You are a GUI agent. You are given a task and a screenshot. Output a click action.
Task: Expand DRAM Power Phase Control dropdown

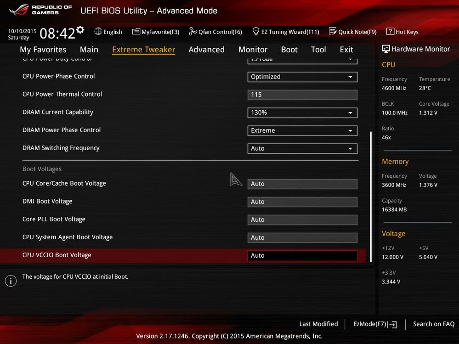point(302,130)
